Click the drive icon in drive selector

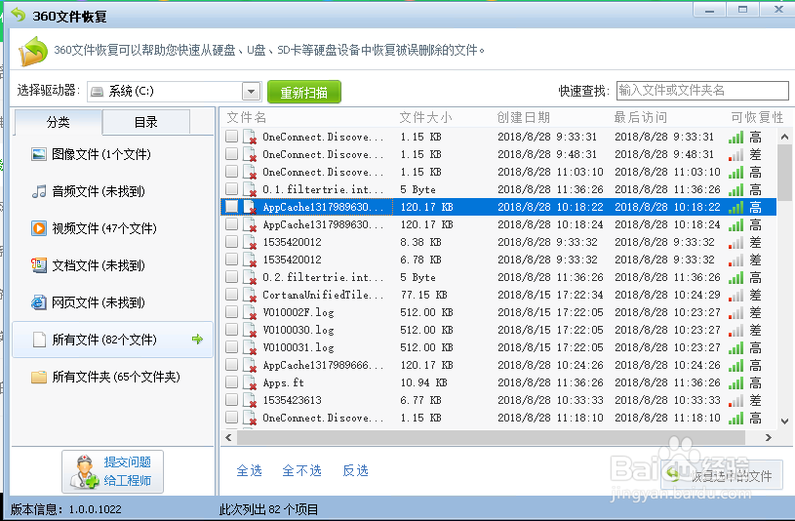coord(97,92)
